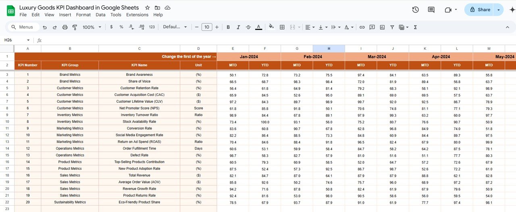This screenshot has width=516, height=212.
Task: Format selection as percent
Action: pos(121,27)
